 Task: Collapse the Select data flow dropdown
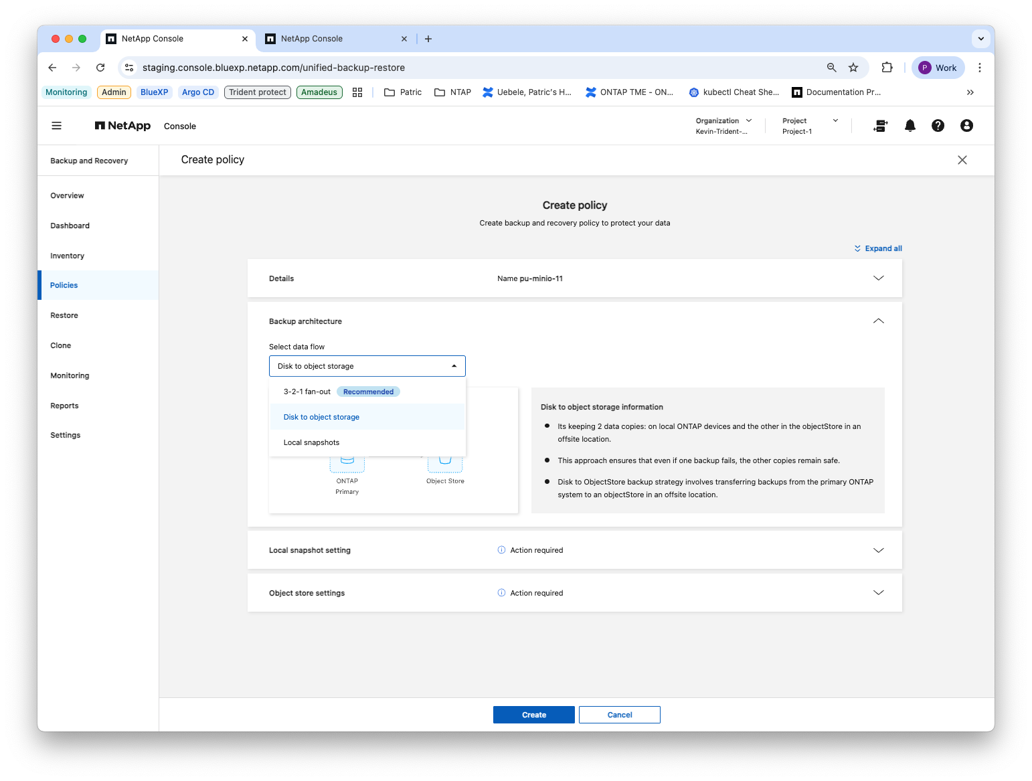pyautogui.click(x=367, y=366)
